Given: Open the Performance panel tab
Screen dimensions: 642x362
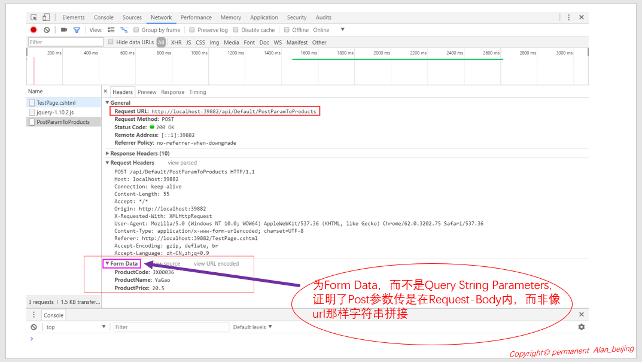Looking at the screenshot, I should (196, 17).
